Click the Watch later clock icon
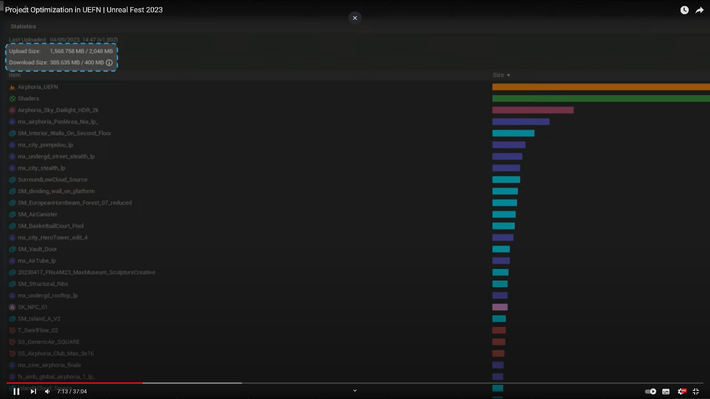This screenshot has width=710, height=399. (684, 10)
